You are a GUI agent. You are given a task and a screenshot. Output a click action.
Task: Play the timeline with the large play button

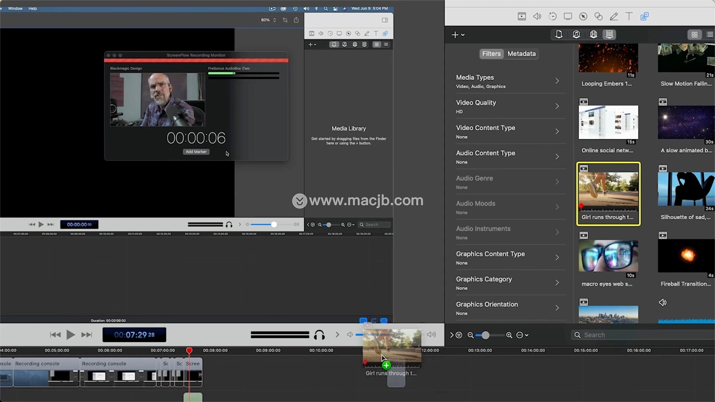click(70, 335)
